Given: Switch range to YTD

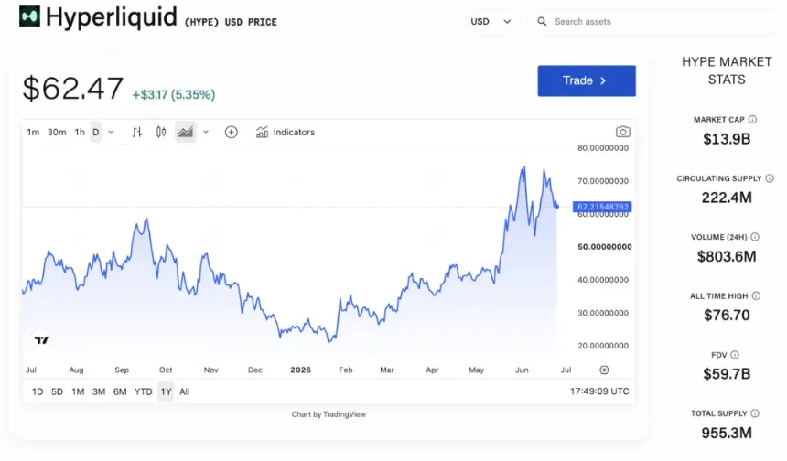Looking at the screenshot, I should click(143, 391).
